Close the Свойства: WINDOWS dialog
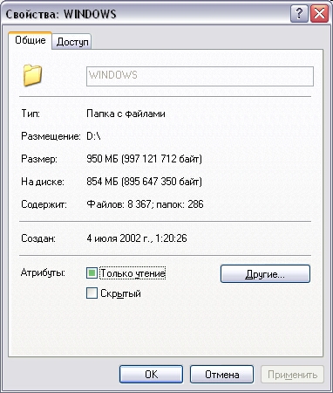333x393 pixels. 319,14
